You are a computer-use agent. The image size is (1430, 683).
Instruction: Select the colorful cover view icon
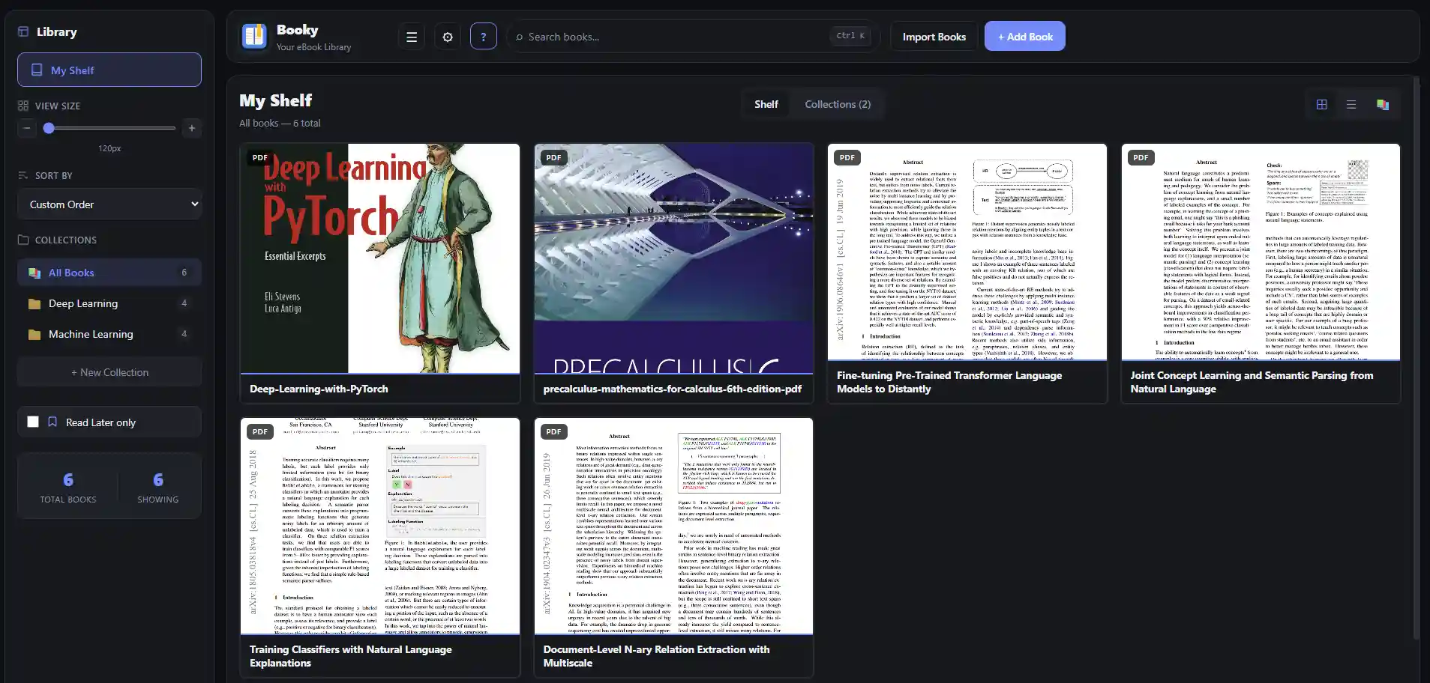[1382, 105]
